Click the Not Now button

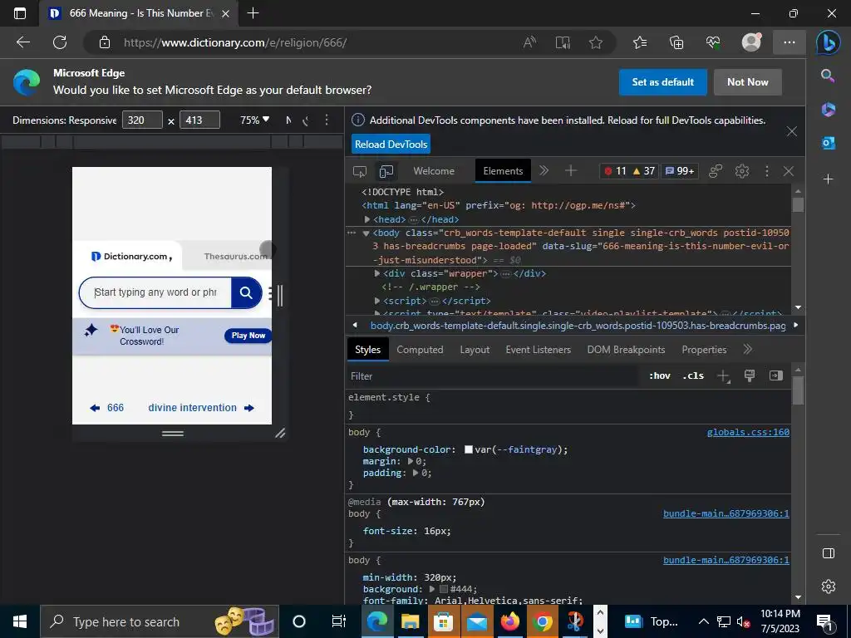747,82
